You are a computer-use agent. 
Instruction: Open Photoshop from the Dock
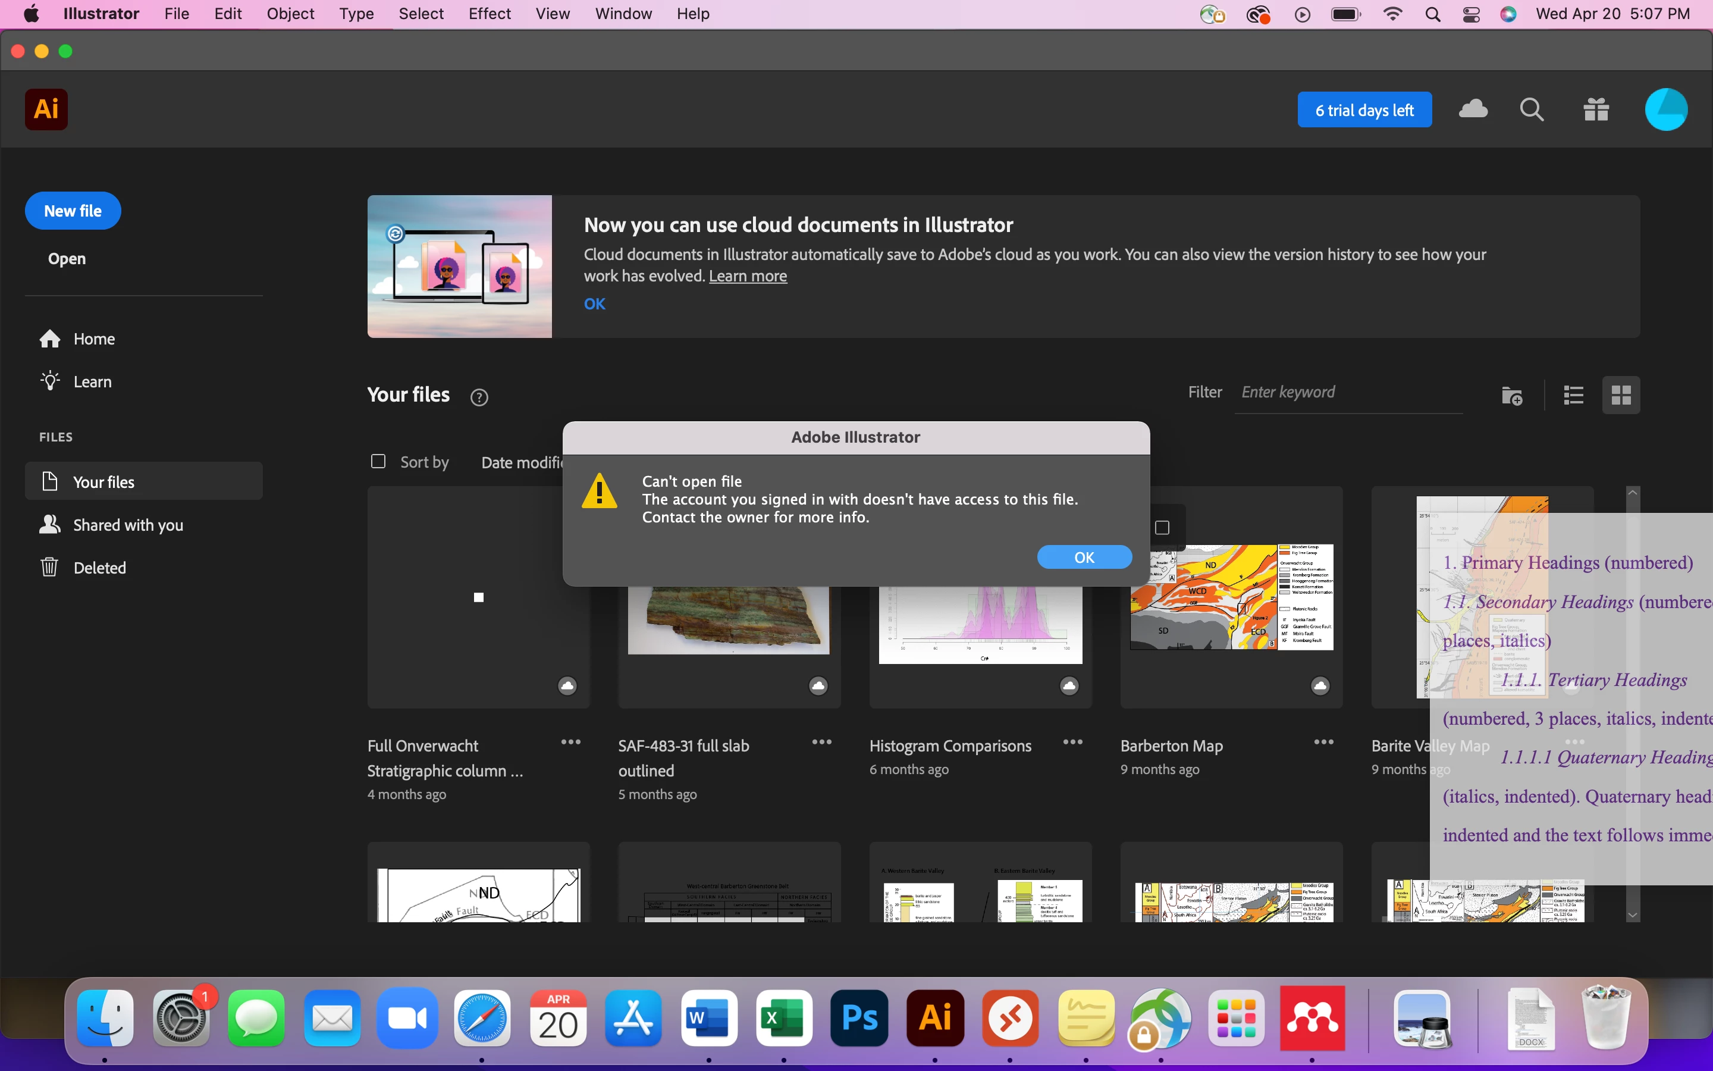coord(859,1019)
